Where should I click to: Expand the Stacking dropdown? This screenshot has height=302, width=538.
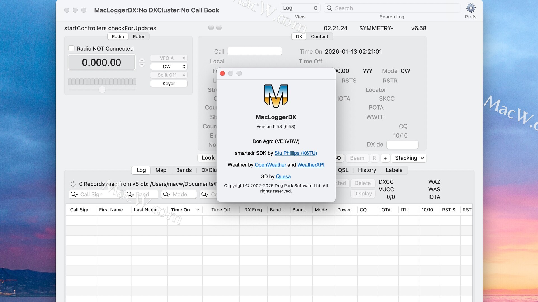[409, 158]
